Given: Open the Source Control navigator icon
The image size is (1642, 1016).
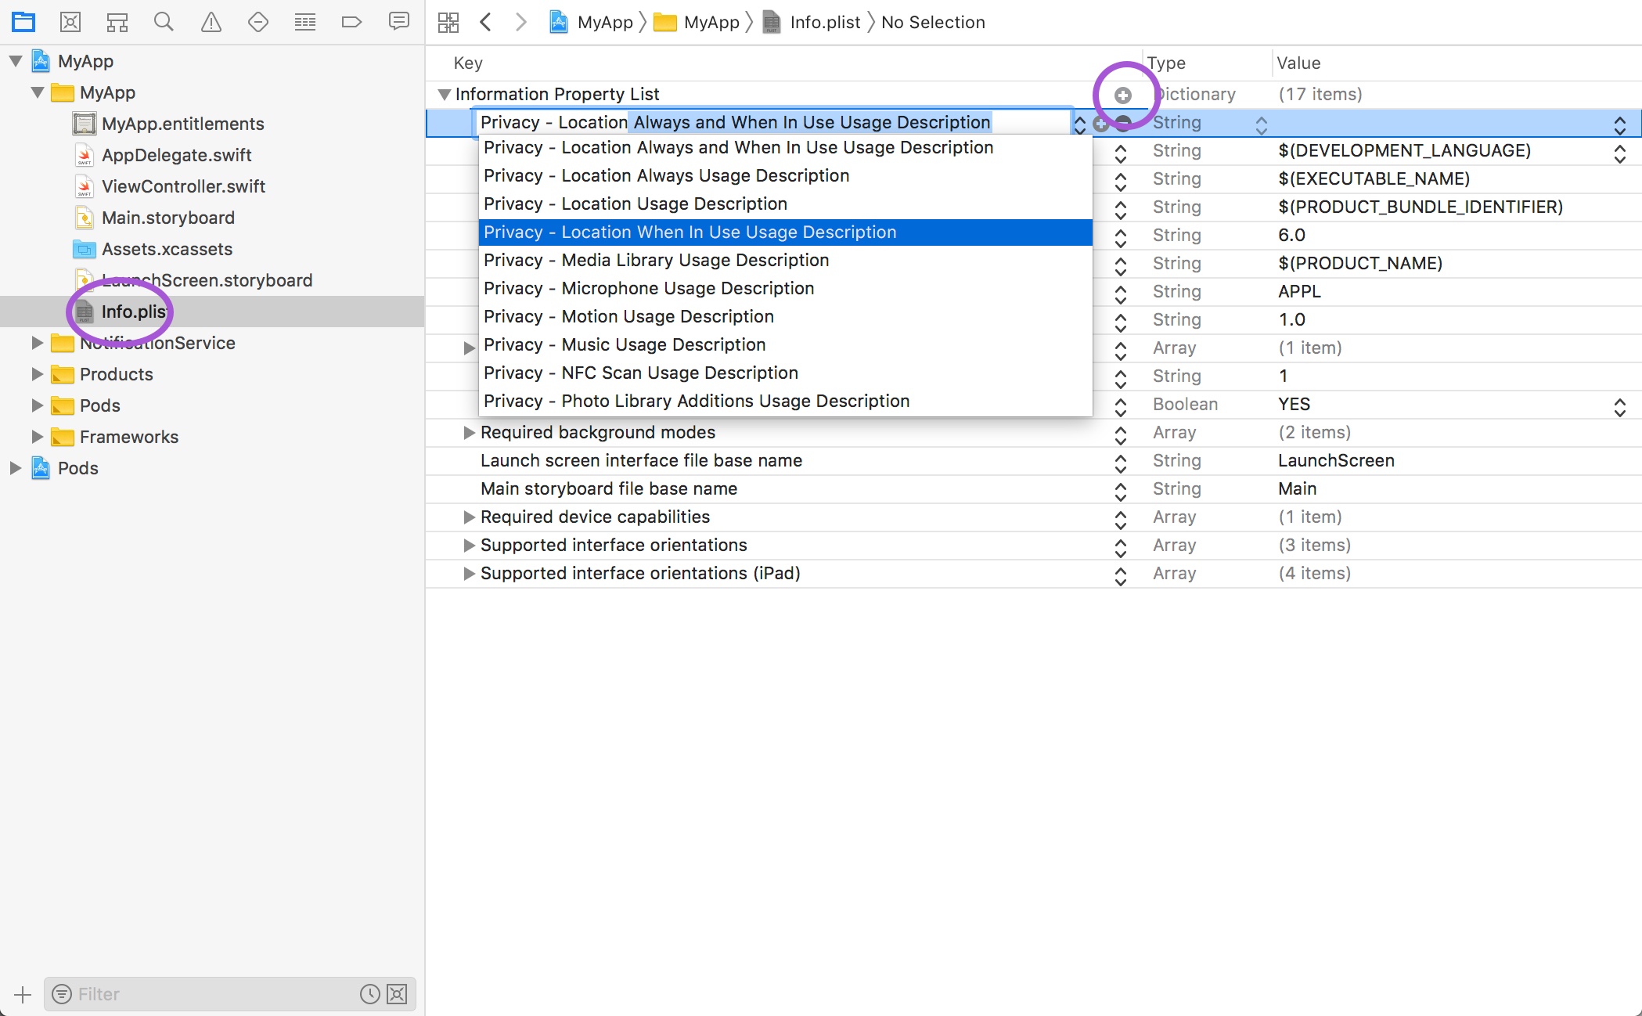Looking at the screenshot, I should 70,22.
